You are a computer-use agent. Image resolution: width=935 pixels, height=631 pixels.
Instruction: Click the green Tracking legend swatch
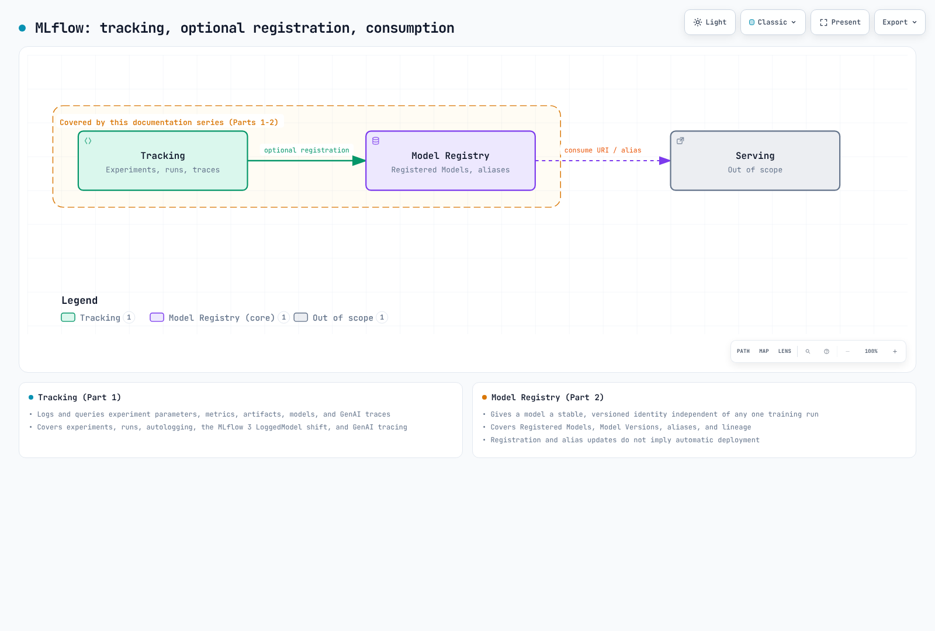click(x=68, y=317)
